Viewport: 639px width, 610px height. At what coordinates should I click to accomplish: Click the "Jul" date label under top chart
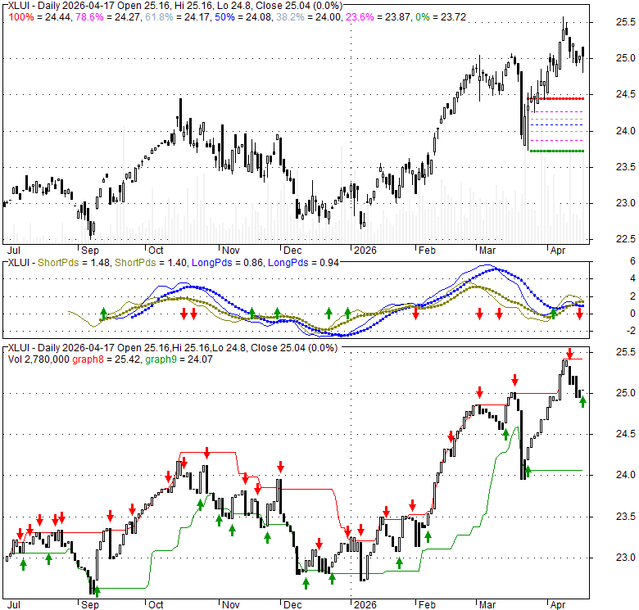pos(13,250)
